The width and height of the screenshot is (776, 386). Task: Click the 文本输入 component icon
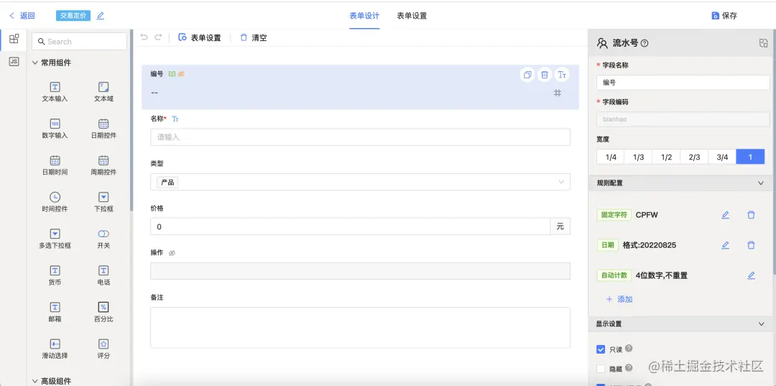click(x=55, y=87)
